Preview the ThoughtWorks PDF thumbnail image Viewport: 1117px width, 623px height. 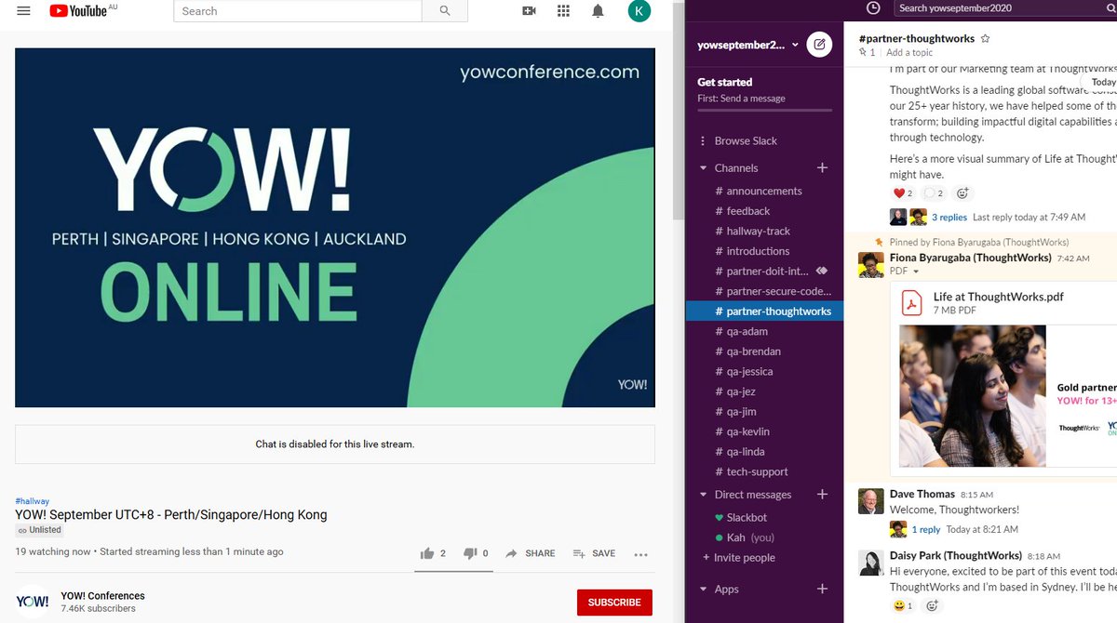click(1008, 395)
